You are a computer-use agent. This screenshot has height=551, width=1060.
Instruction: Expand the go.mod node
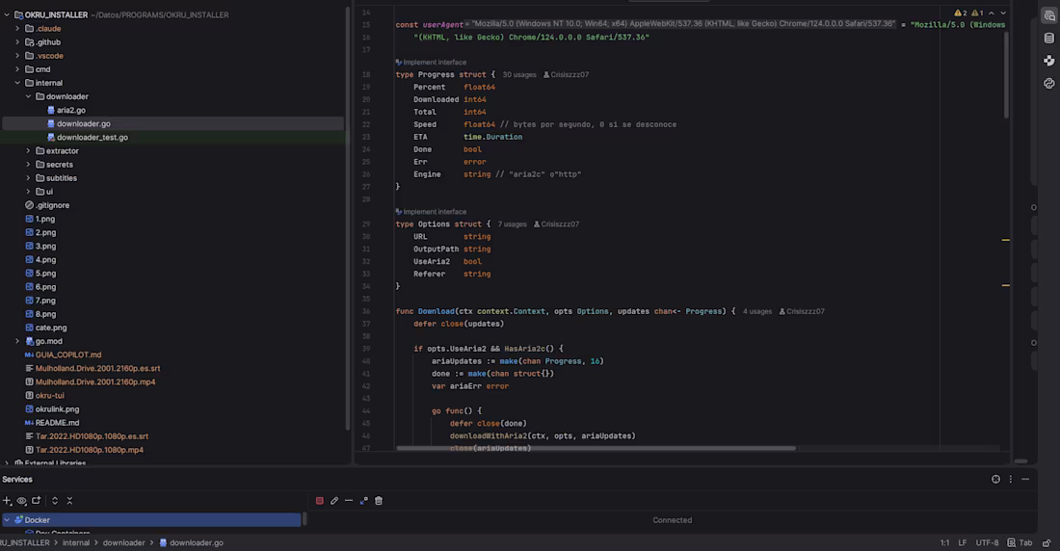(x=17, y=341)
